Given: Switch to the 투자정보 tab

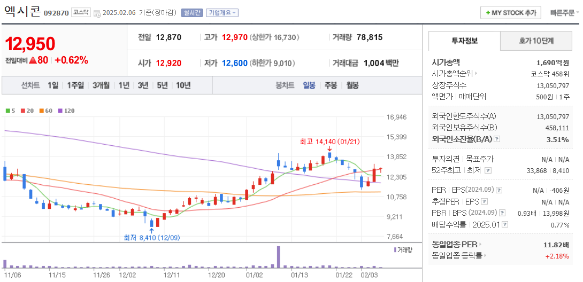Looking at the screenshot, I should (x=464, y=41).
